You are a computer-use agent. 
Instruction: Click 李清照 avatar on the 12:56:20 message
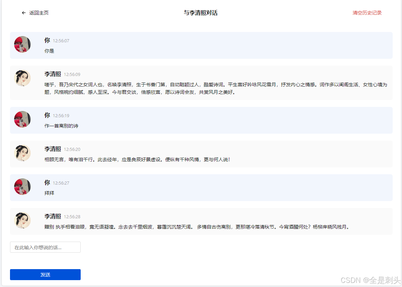click(22, 153)
